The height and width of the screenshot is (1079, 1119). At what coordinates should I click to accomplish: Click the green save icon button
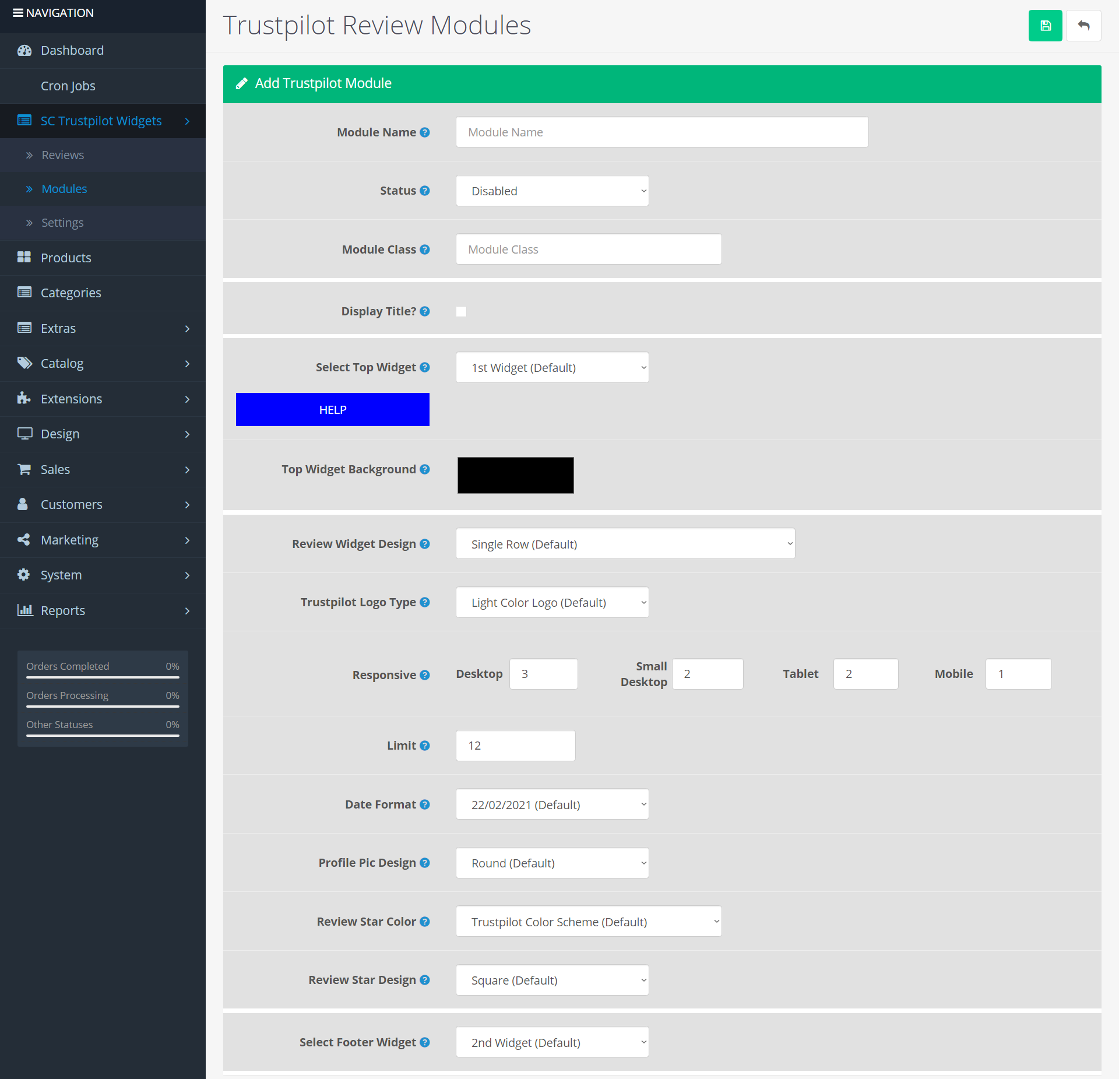point(1045,26)
